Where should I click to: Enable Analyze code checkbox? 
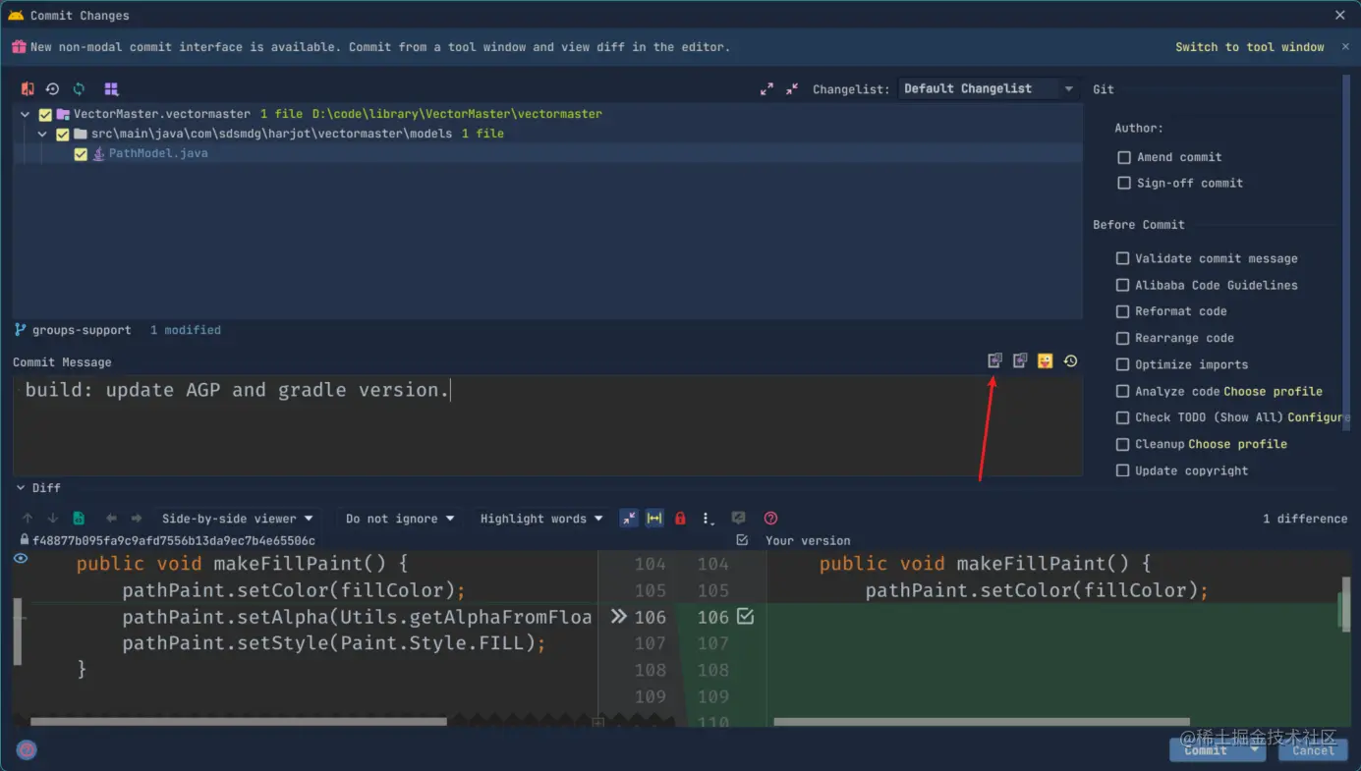click(x=1122, y=391)
